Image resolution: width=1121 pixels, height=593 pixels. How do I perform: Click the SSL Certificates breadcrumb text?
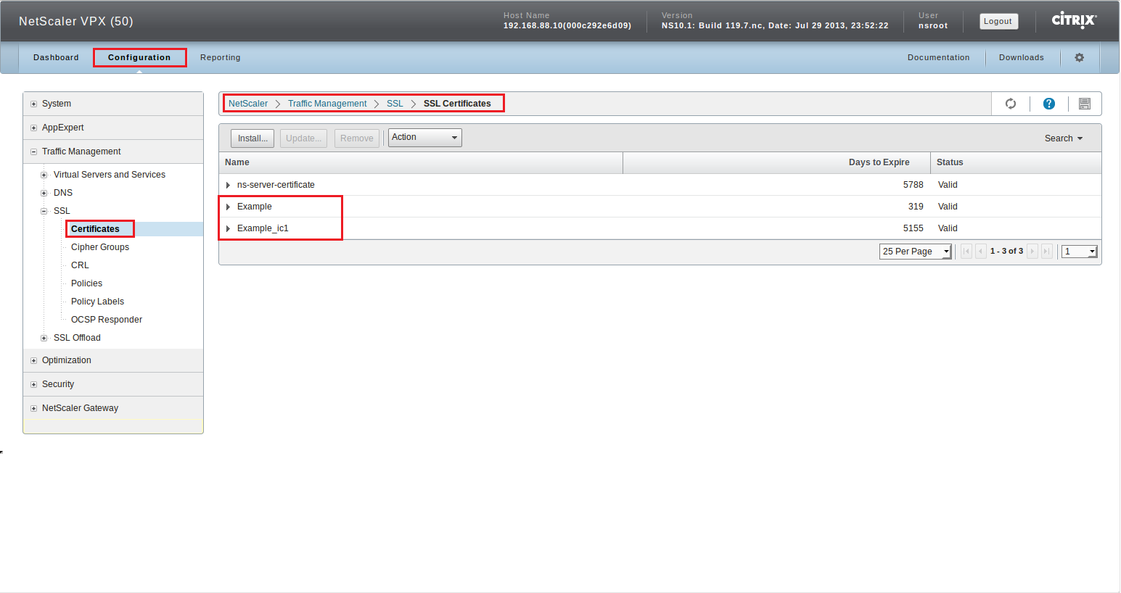tap(457, 104)
